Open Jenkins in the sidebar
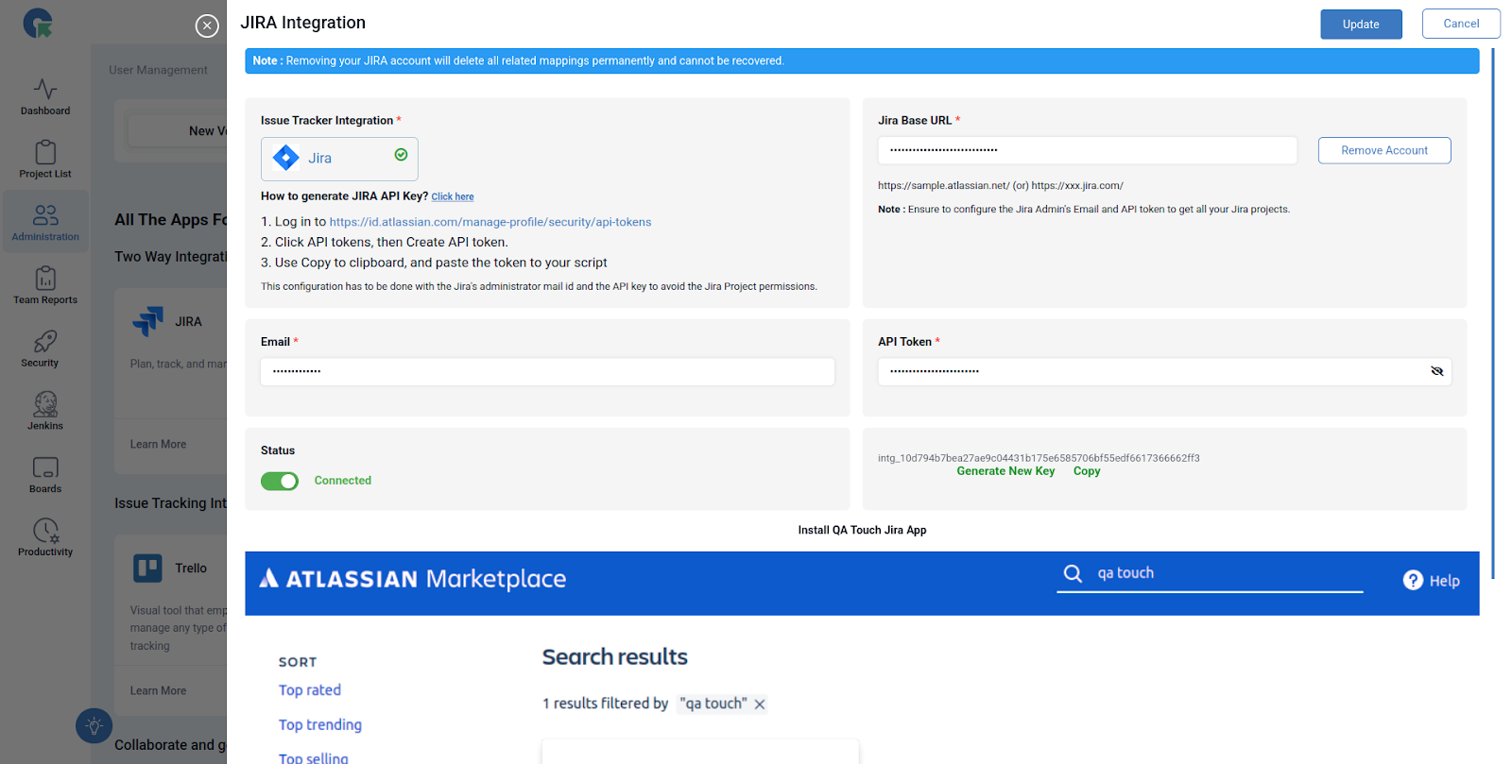 (45, 405)
